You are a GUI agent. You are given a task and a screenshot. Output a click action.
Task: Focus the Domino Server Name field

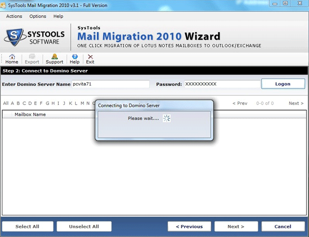point(111,84)
